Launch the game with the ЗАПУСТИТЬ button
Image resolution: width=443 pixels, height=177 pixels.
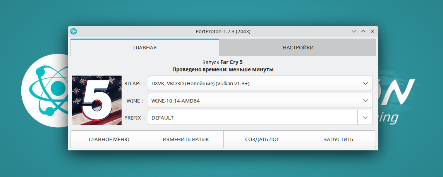pos(338,139)
